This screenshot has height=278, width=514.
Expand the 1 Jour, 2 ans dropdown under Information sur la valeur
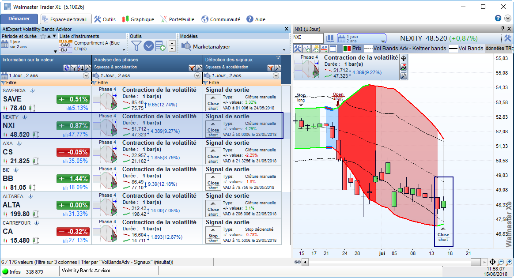86,75
